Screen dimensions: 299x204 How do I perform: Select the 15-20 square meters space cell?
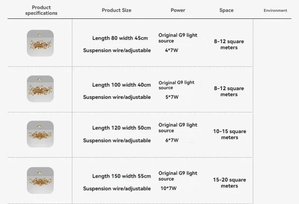[229, 183]
